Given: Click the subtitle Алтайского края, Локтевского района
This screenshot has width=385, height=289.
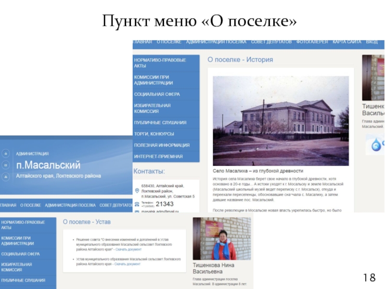Looking at the screenshot, I should 58,176.
